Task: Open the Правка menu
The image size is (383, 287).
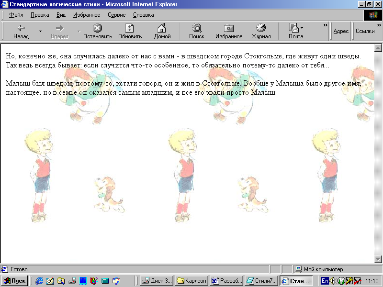Action: click(40, 15)
